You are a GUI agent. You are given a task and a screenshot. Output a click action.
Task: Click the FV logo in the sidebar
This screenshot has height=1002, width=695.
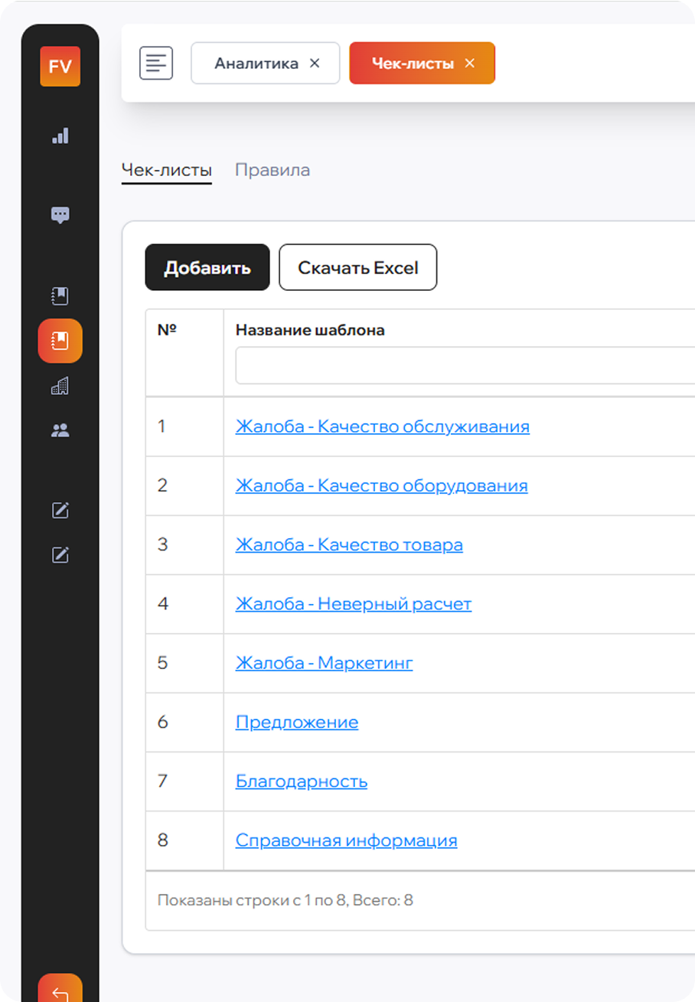[60, 67]
